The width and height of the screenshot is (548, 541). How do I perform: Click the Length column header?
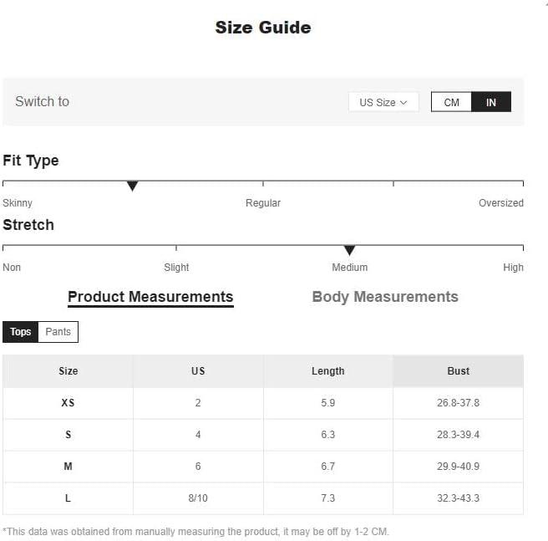click(327, 371)
